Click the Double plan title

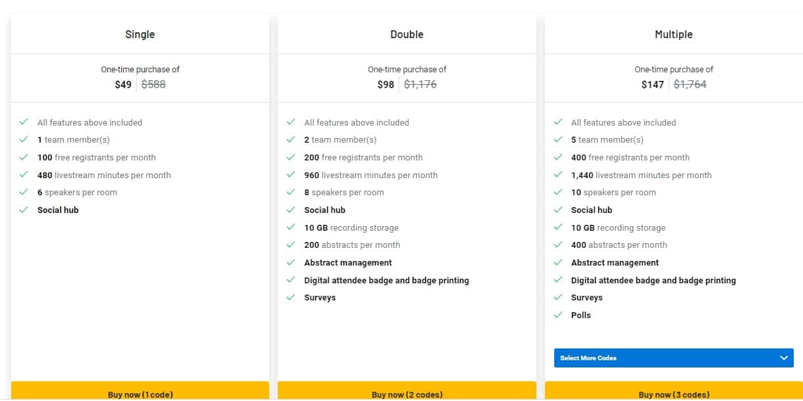tap(407, 34)
